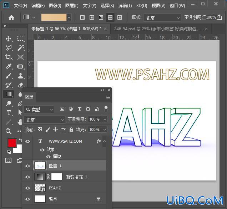227x209 pixels.
Task: Select the Clone Stamp tool
Action: coord(20,76)
